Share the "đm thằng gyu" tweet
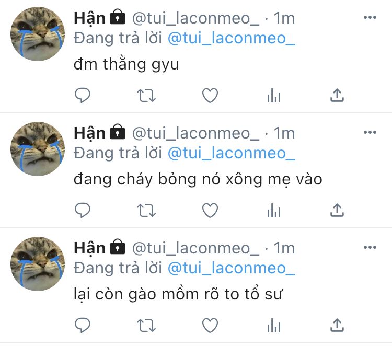This screenshot has width=392, height=346. [x=337, y=95]
